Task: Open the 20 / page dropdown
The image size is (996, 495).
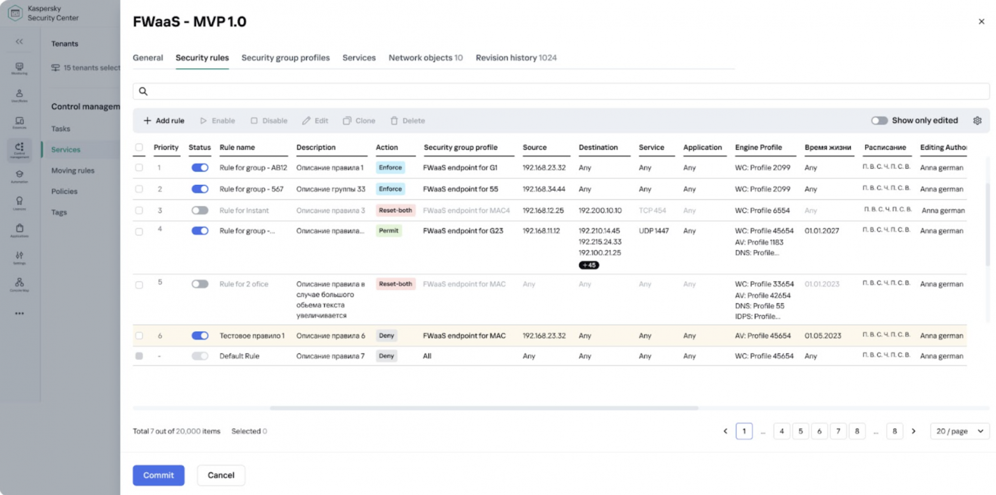Action: coord(960,431)
